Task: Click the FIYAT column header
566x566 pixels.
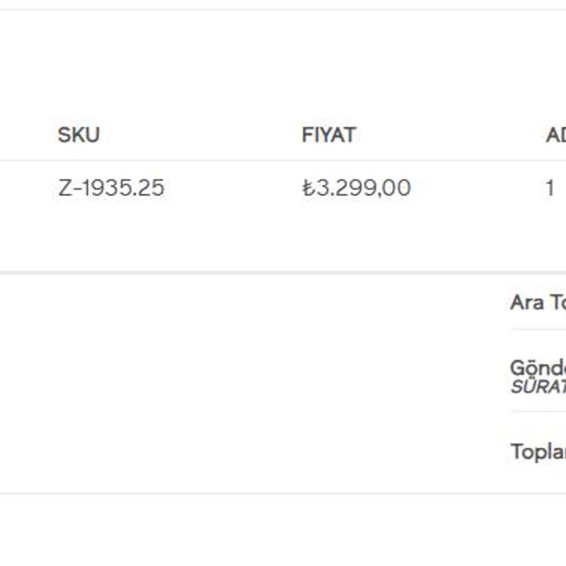Action: coord(329,135)
